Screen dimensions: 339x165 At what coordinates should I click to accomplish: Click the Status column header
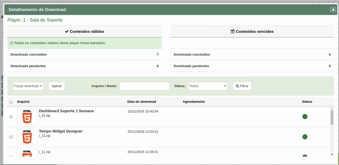pyautogui.click(x=307, y=102)
